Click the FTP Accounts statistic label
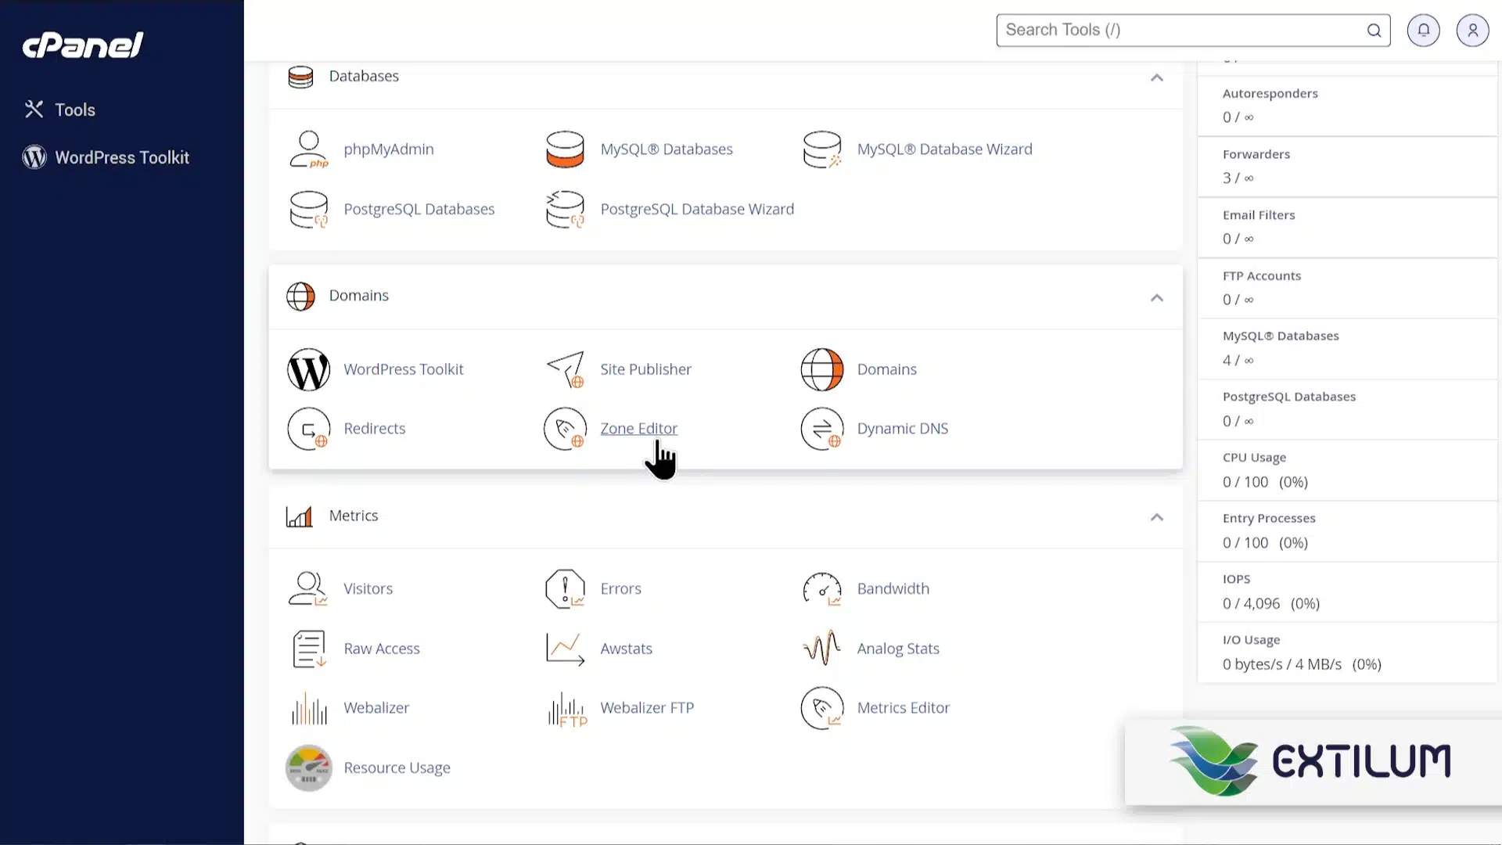1502x845 pixels. [x=1262, y=276]
